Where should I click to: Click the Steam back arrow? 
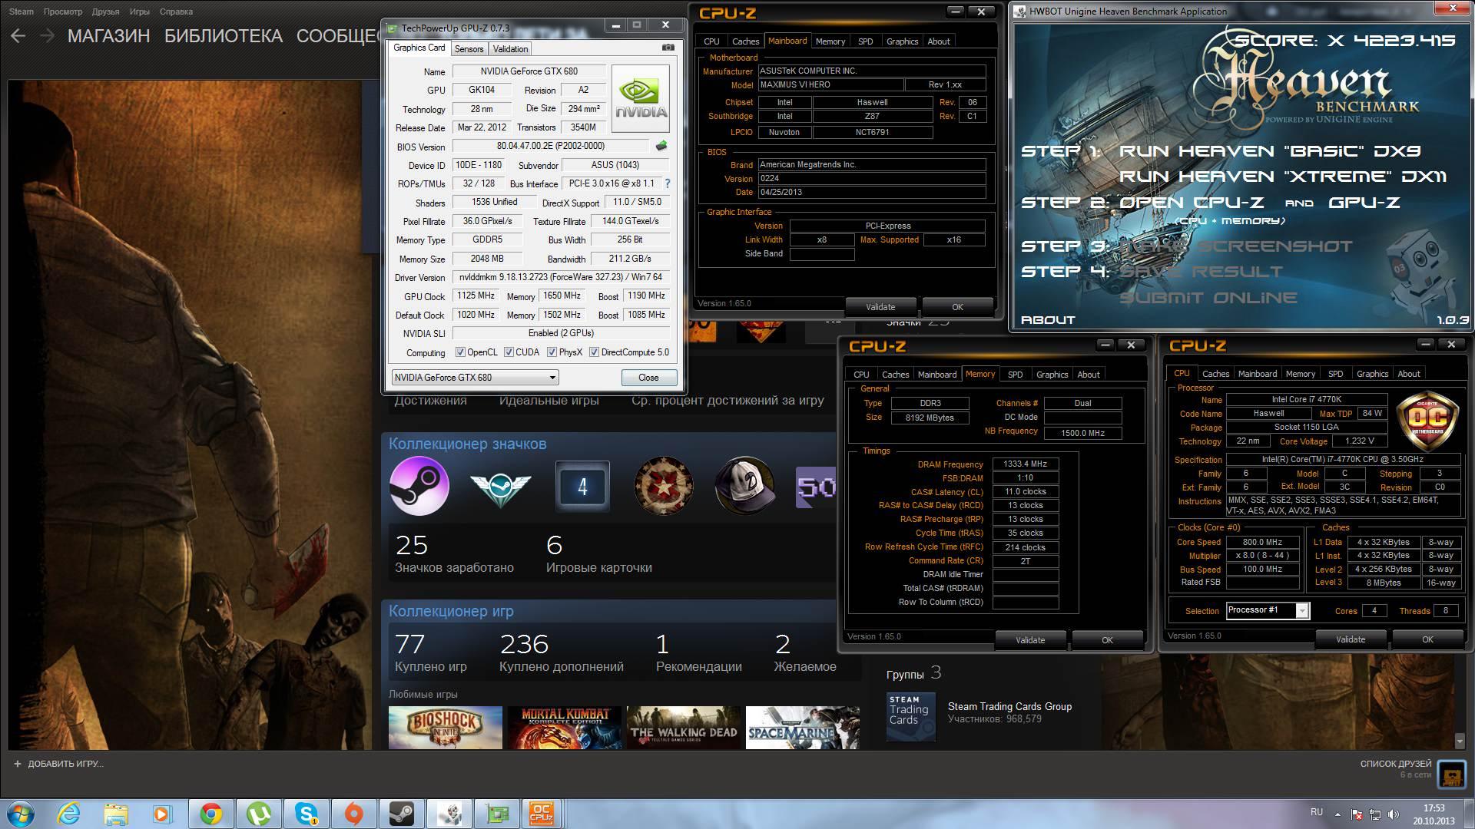[x=18, y=35]
